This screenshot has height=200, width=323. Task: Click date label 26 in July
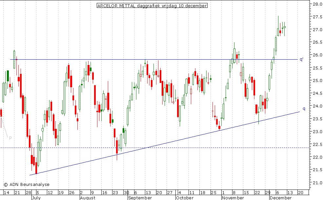[72, 192]
